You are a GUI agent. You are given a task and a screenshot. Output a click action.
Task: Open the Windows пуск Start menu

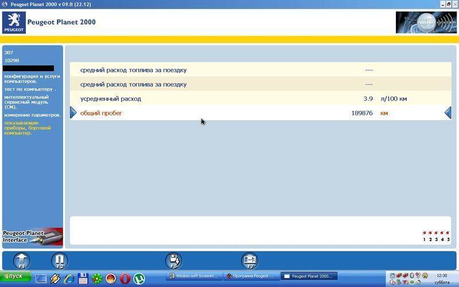click(15, 277)
